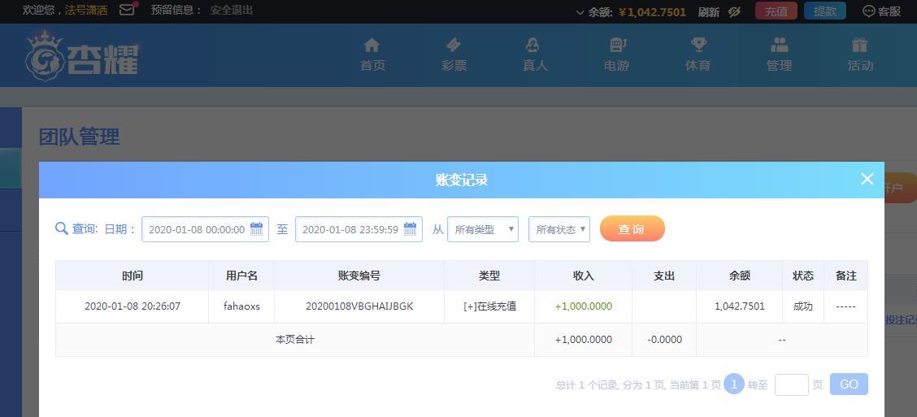This screenshot has height=417, width=917.
Task: Open the 活动 promotions menu
Action: tap(860, 55)
